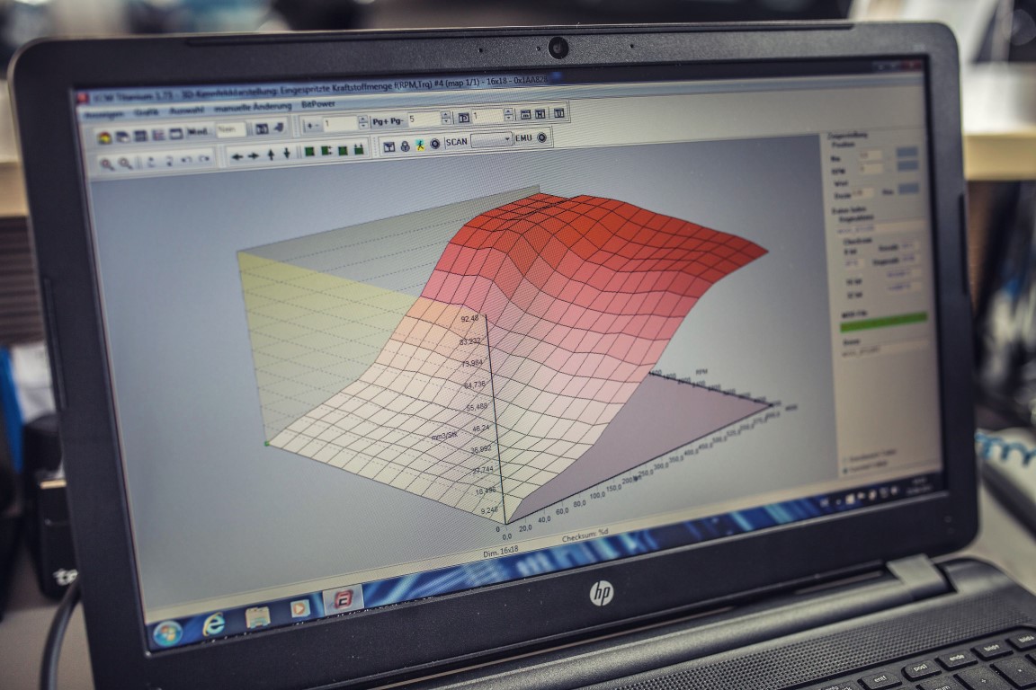Click the first green square selection icon

click(x=310, y=151)
